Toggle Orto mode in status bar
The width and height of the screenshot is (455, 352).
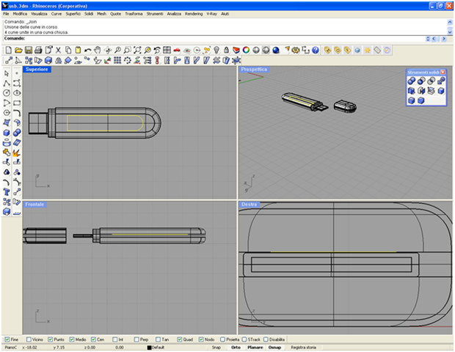click(236, 348)
